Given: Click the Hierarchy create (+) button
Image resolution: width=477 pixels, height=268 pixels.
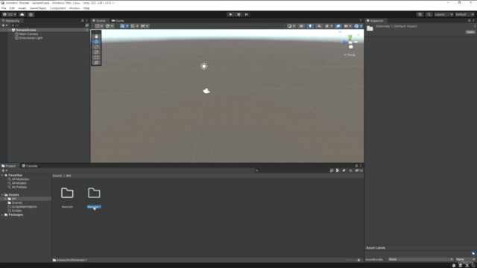Looking at the screenshot, I should [x=4, y=25].
